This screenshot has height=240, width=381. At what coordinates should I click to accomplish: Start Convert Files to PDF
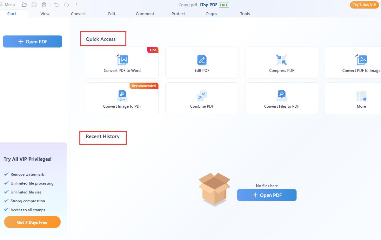pos(281,98)
